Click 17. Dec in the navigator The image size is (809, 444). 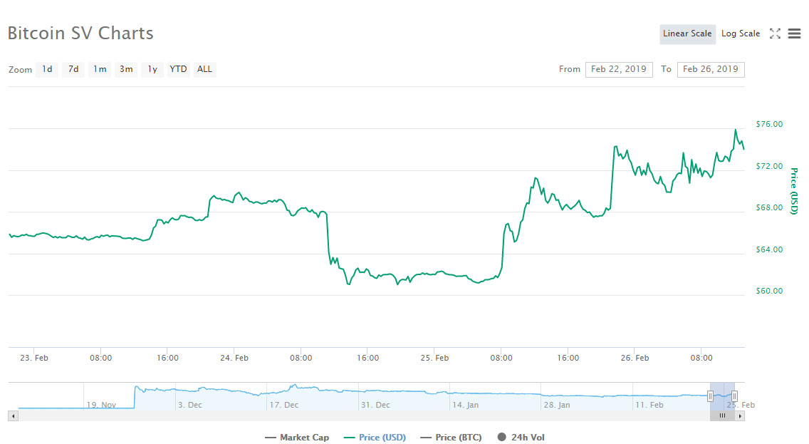[x=283, y=405]
